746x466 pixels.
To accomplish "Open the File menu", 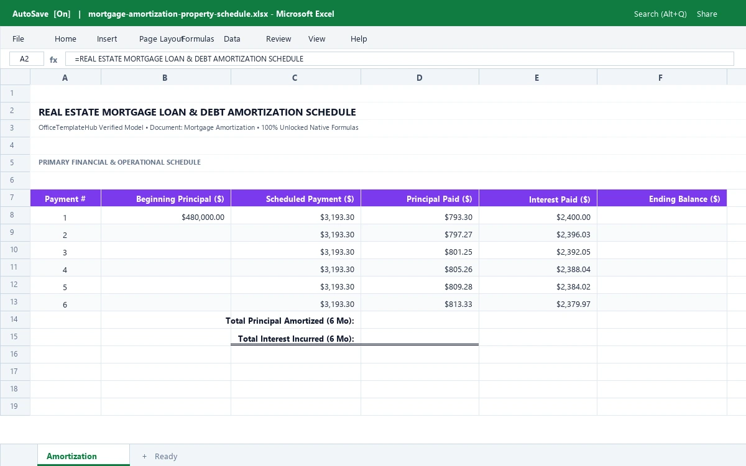I will pyautogui.click(x=18, y=39).
